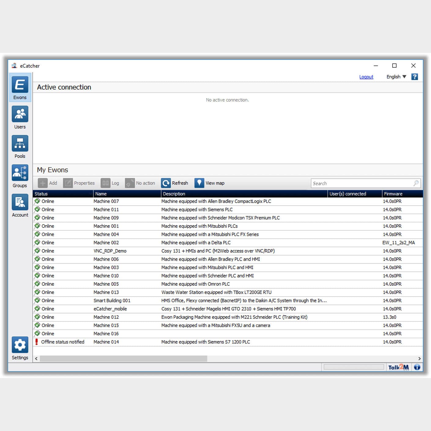This screenshot has height=431, width=431.
Task: Open the help question mark
Action: 415,76
